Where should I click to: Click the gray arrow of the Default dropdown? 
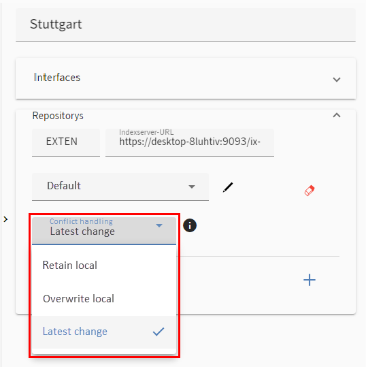[192, 187]
